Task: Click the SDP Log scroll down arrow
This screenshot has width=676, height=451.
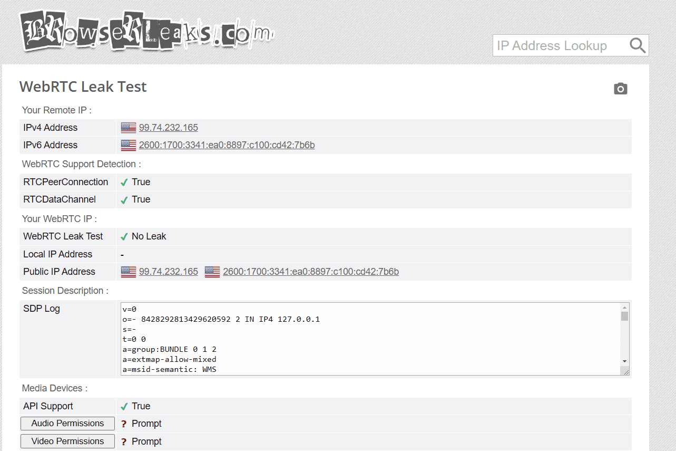Action: click(x=624, y=361)
